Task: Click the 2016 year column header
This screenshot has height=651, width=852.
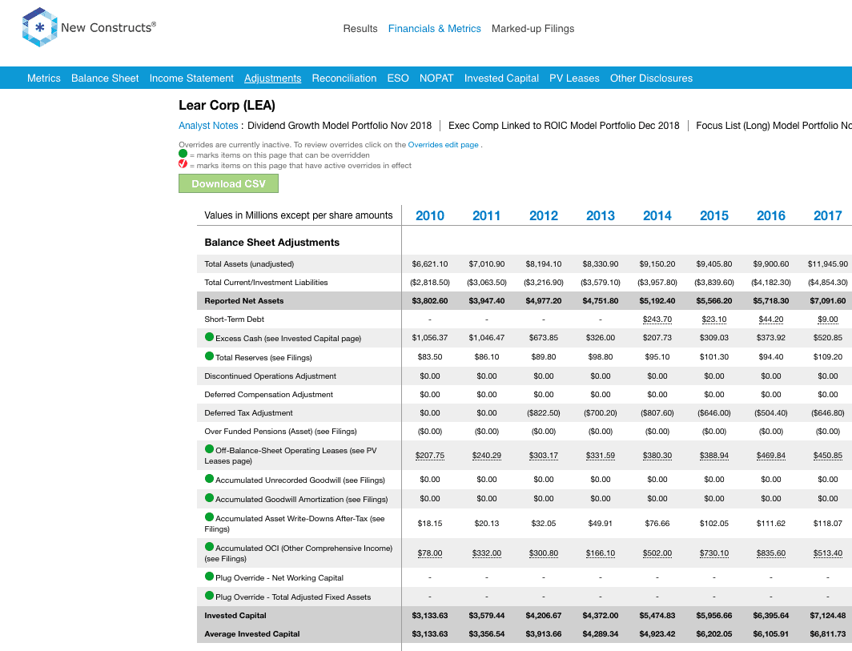Action: [x=771, y=215]
